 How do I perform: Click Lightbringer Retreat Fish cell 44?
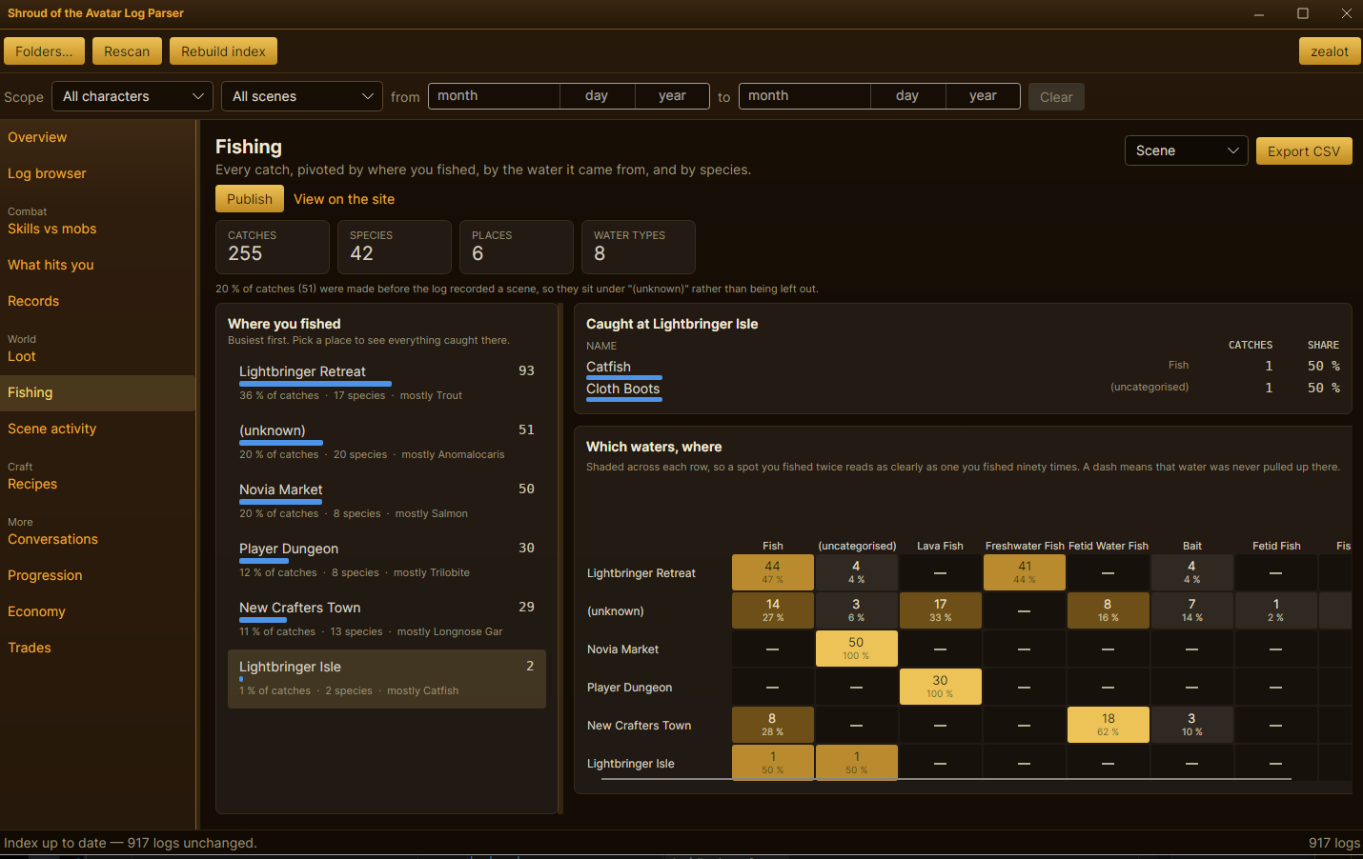click(x=772, y=572)
